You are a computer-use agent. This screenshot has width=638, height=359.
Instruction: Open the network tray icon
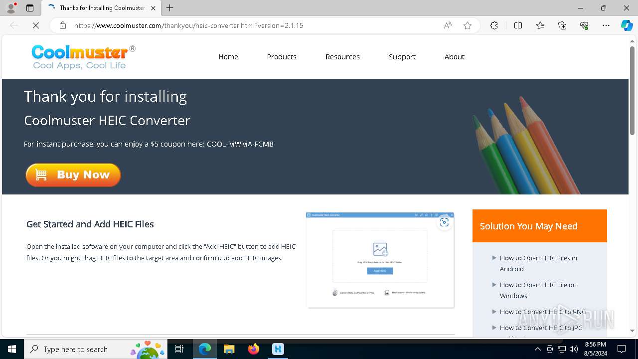562,349
